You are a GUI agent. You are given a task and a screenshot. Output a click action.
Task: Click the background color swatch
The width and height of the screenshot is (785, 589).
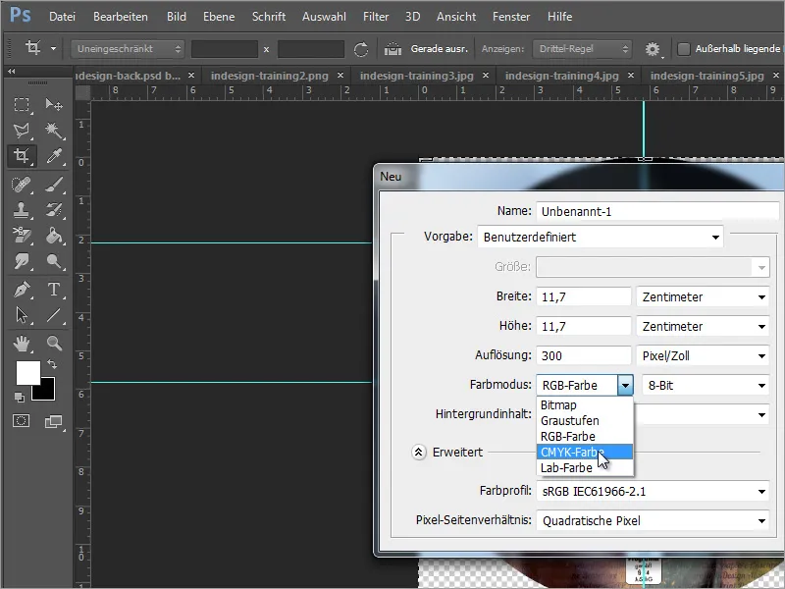pos(46,392)
